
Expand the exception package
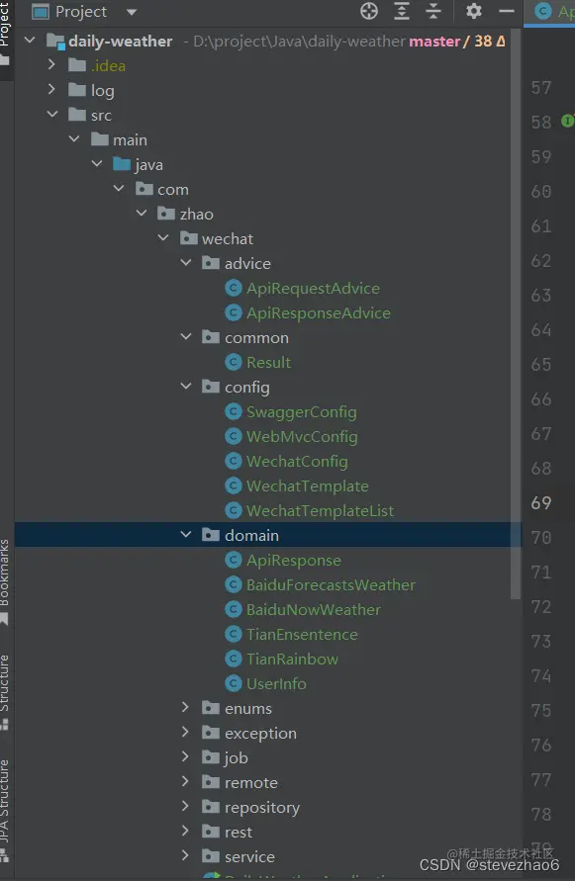pos(185,732)
